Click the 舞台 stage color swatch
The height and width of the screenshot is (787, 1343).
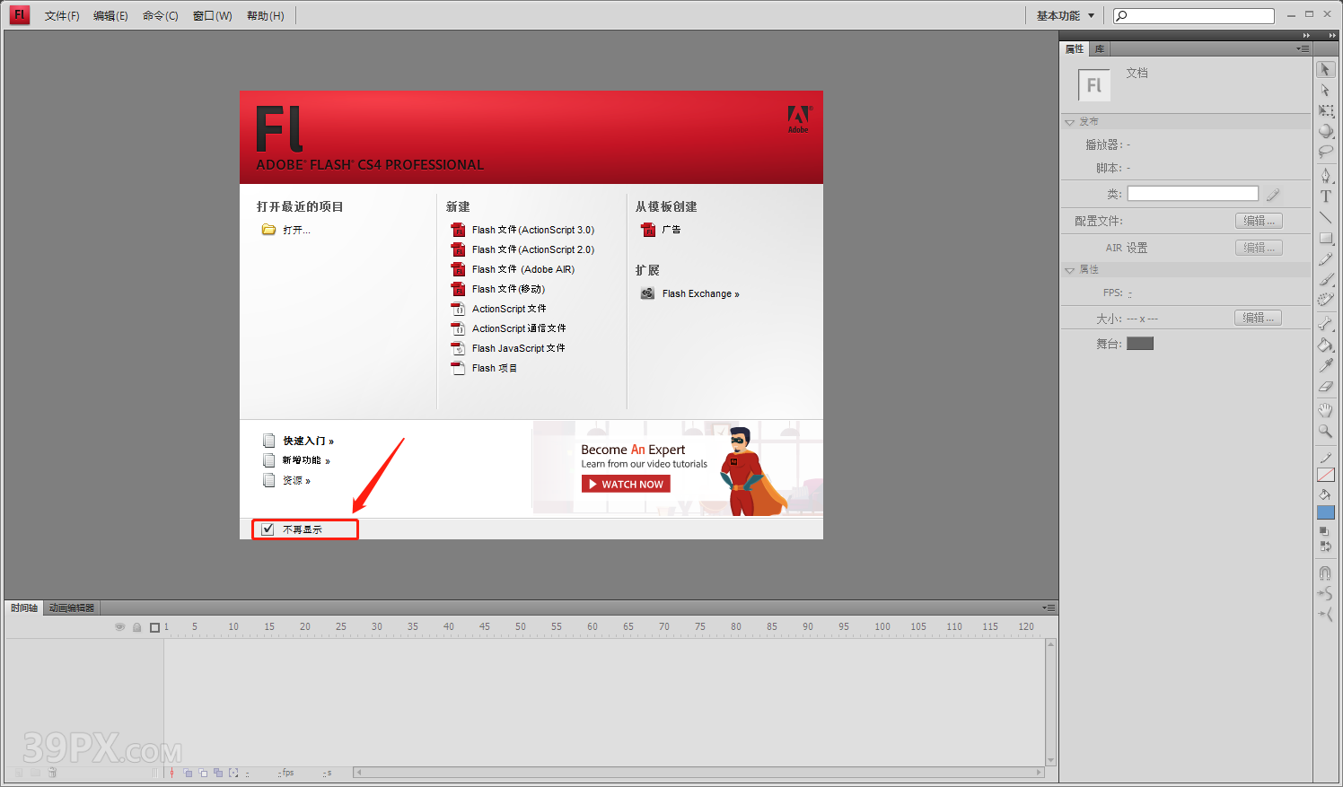point(1140,344)
